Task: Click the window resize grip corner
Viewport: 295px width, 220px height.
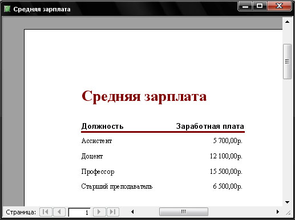Action: [288, 213]
